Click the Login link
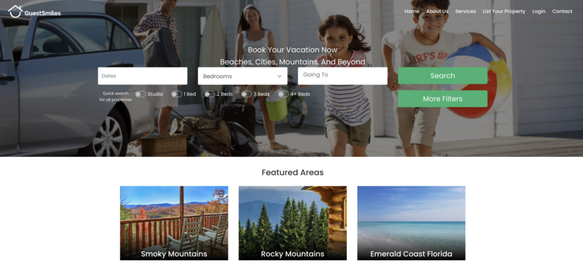583x272 pixels. coord(539,11)
